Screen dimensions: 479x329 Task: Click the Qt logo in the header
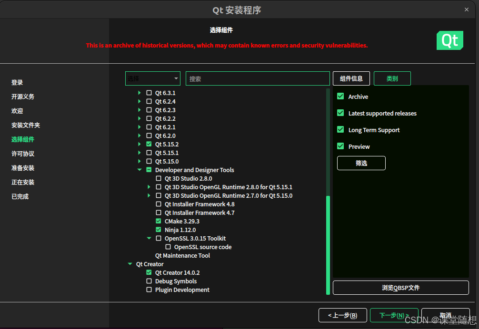(449, 40)
